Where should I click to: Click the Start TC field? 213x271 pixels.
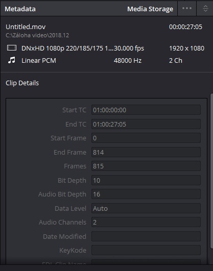click(x=146, y=110)
